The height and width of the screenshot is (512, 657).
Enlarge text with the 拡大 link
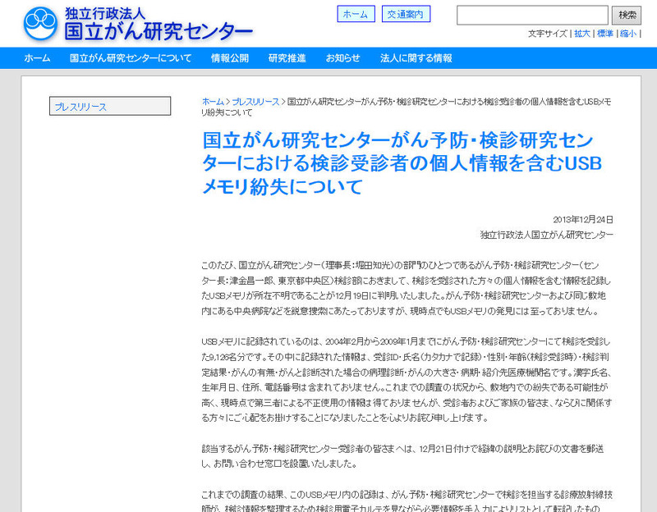(x=581, y=34)
